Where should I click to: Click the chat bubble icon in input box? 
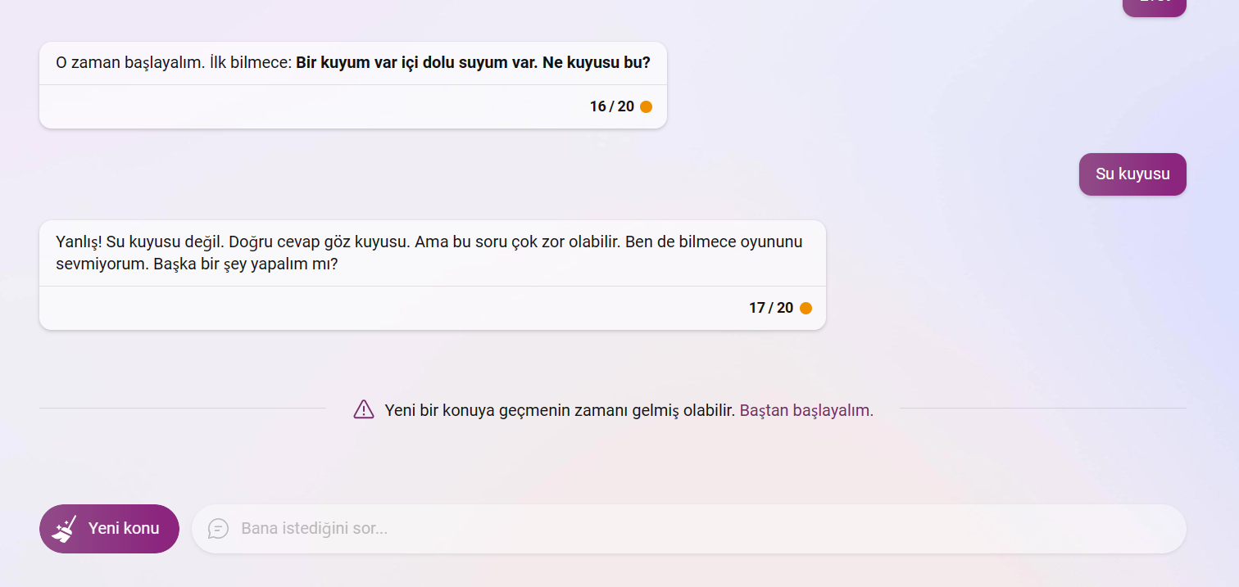218,529
